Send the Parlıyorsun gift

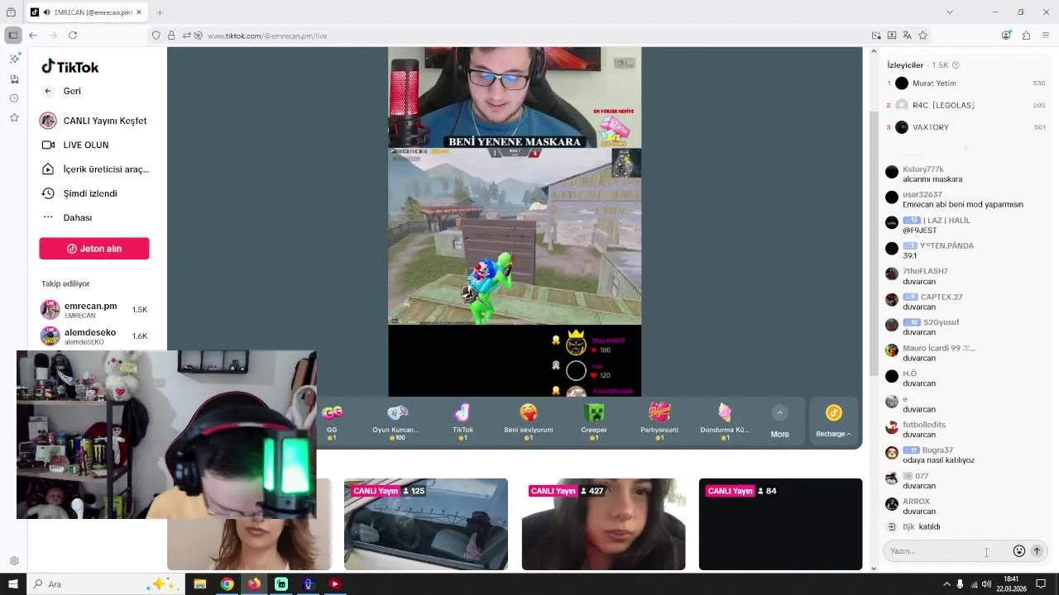(659, 421)
